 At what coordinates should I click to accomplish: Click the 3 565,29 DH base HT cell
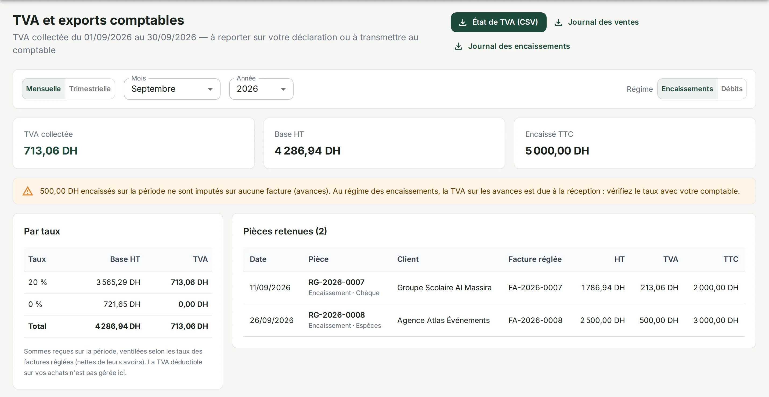pyautogui.click(x=118, y=282)
